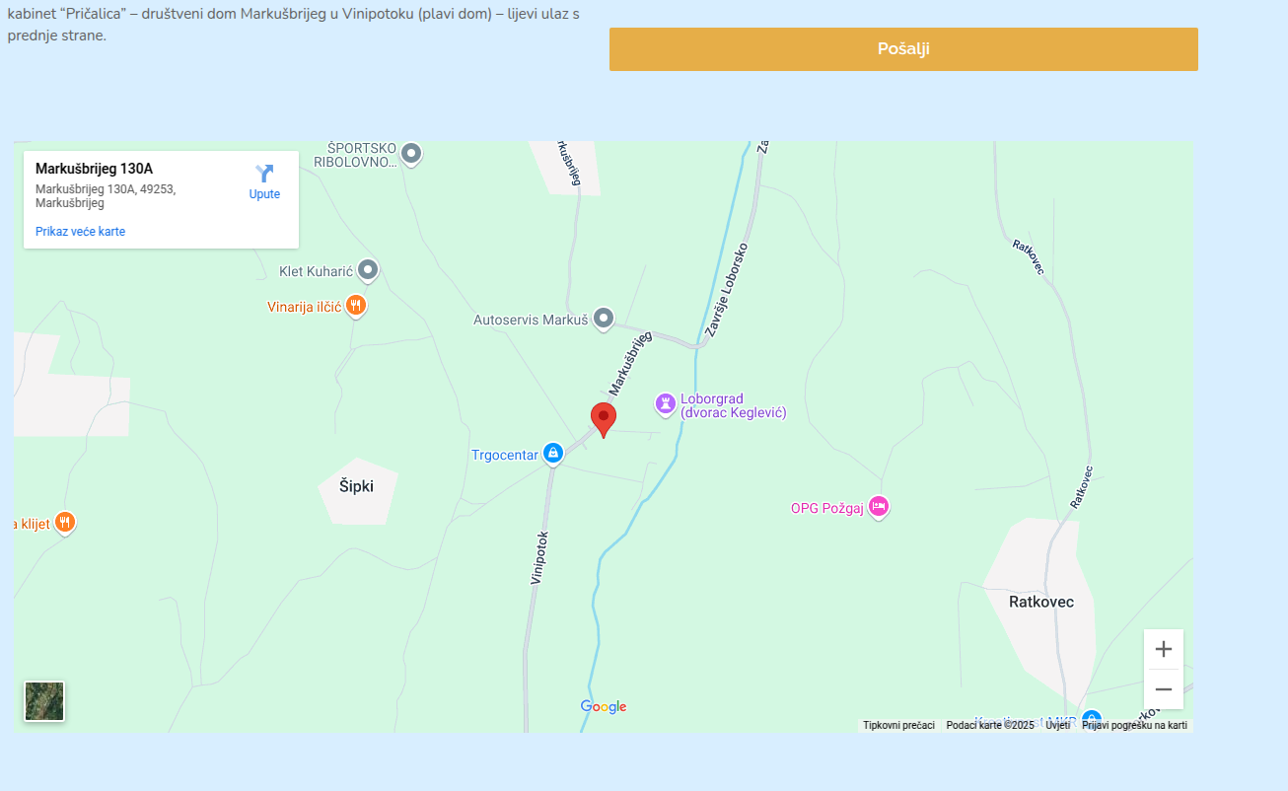Click the Google logo on map
This screenshot has width=1288, height=791.
604,706
